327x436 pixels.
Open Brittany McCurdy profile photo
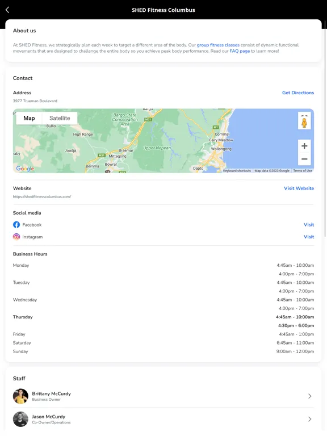(20, 396)
